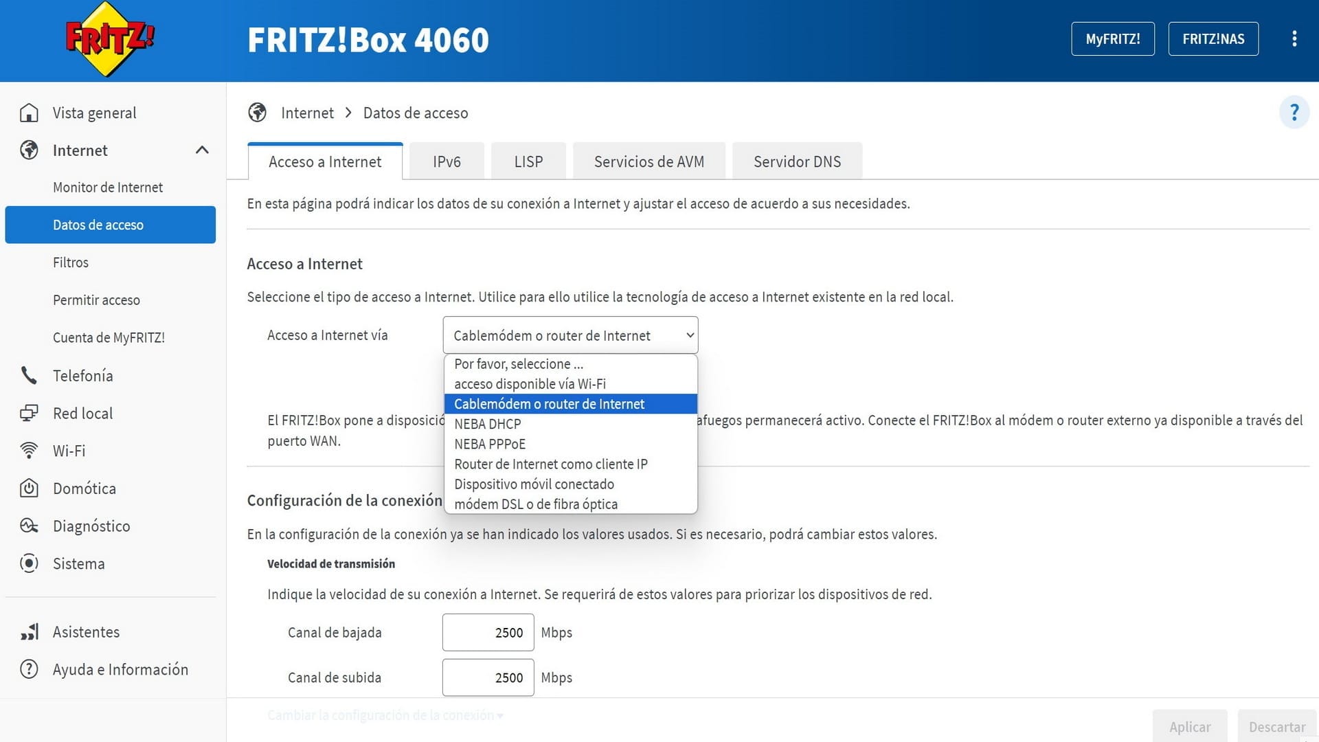The image size is (1319, 742).
Task: Open the Acceso a Internet vía dropdown
Action: pyautogui.click(x=570, y=335)
